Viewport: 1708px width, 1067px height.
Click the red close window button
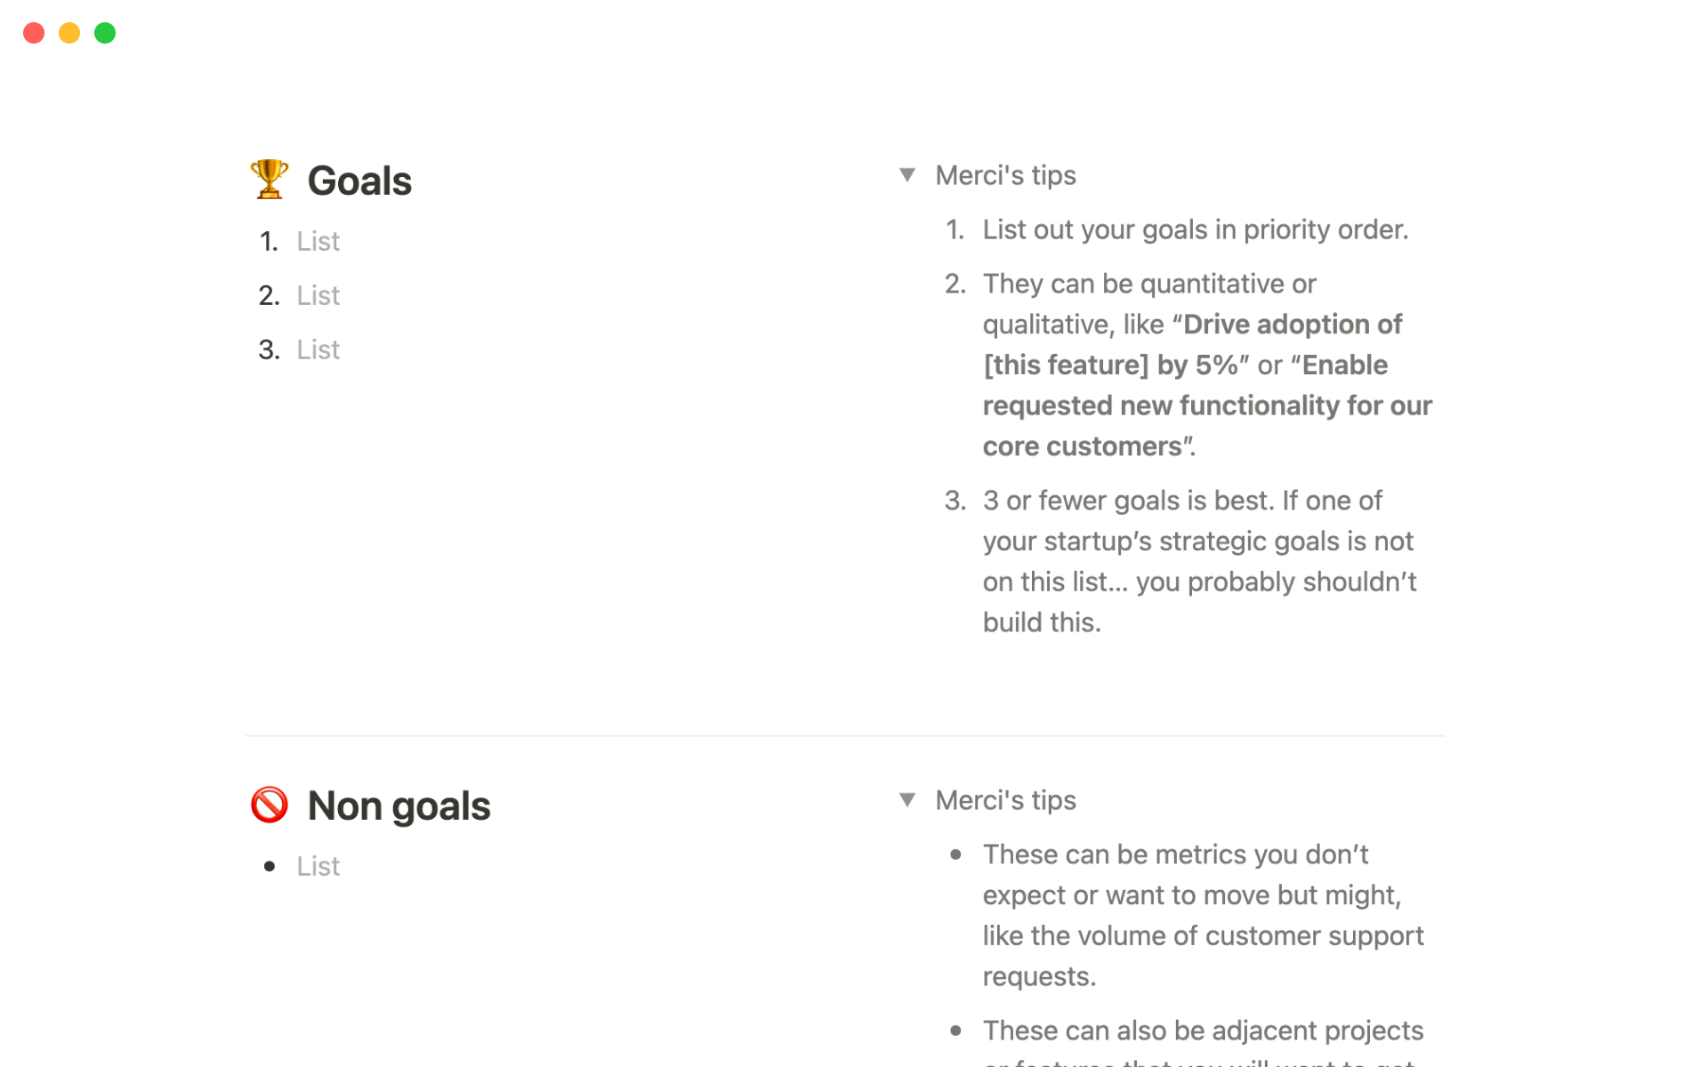[34, 33]
